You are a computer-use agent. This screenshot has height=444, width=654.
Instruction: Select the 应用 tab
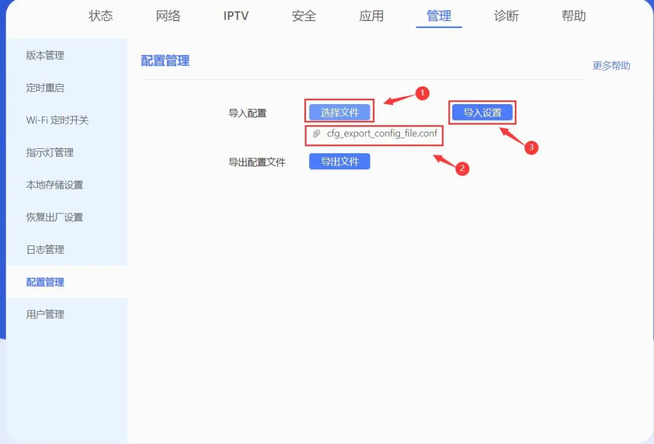point(371,16)
